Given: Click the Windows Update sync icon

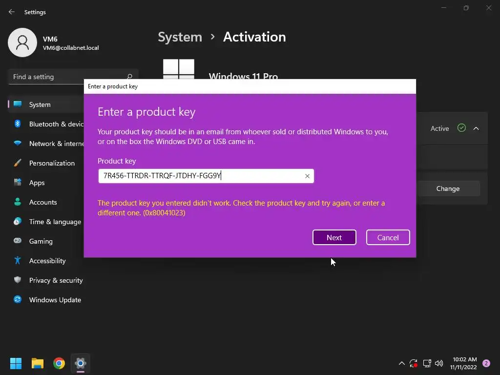Looking at the screenshot, I should (18, 299).
